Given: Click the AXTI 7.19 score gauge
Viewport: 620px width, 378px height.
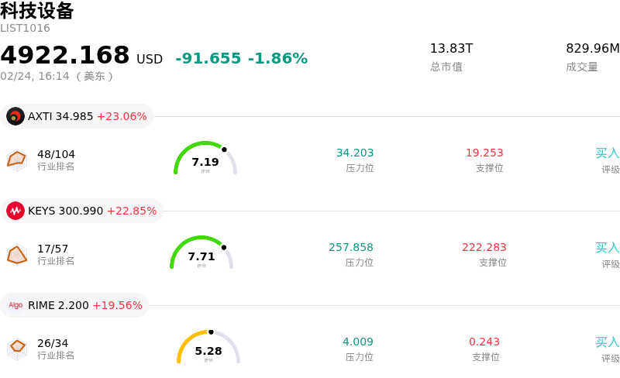Looking at the screenshot, I should point(205,158).
